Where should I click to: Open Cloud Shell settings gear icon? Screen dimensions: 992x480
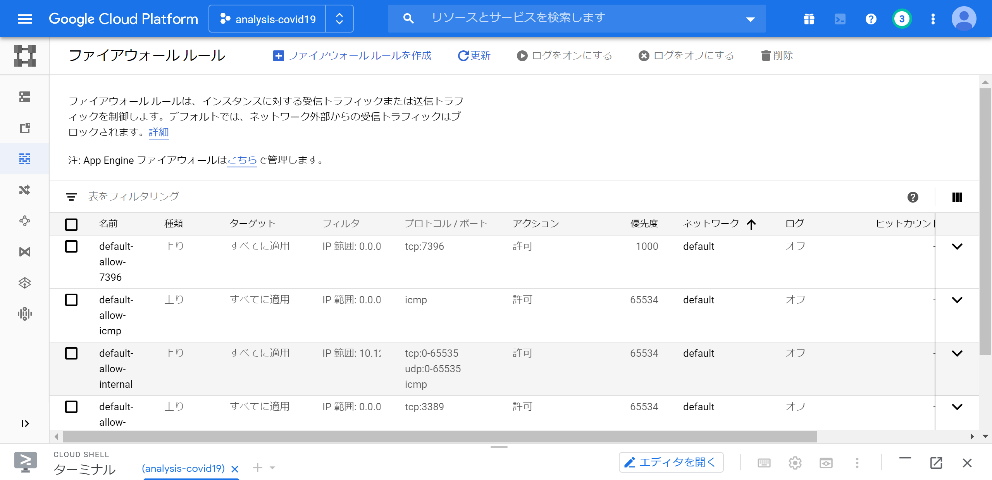point(795,463)
